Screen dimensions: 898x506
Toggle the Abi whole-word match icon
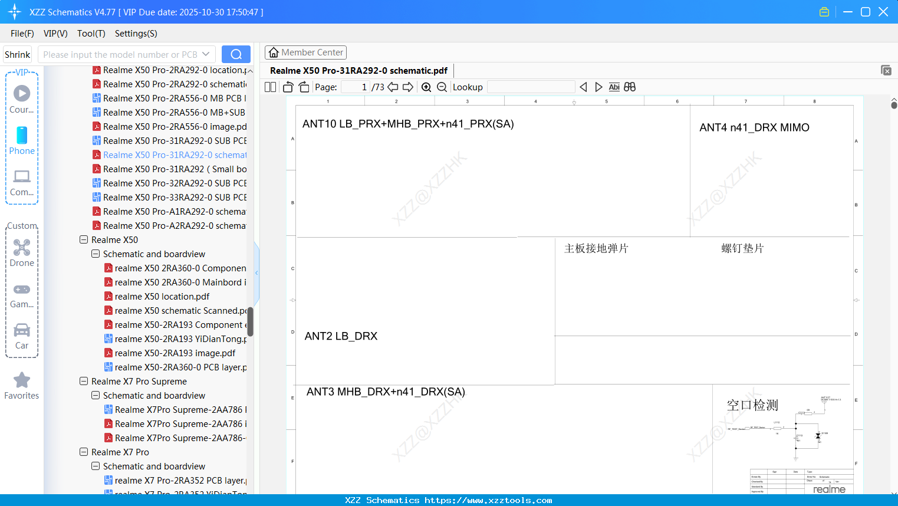pos(614,87)
